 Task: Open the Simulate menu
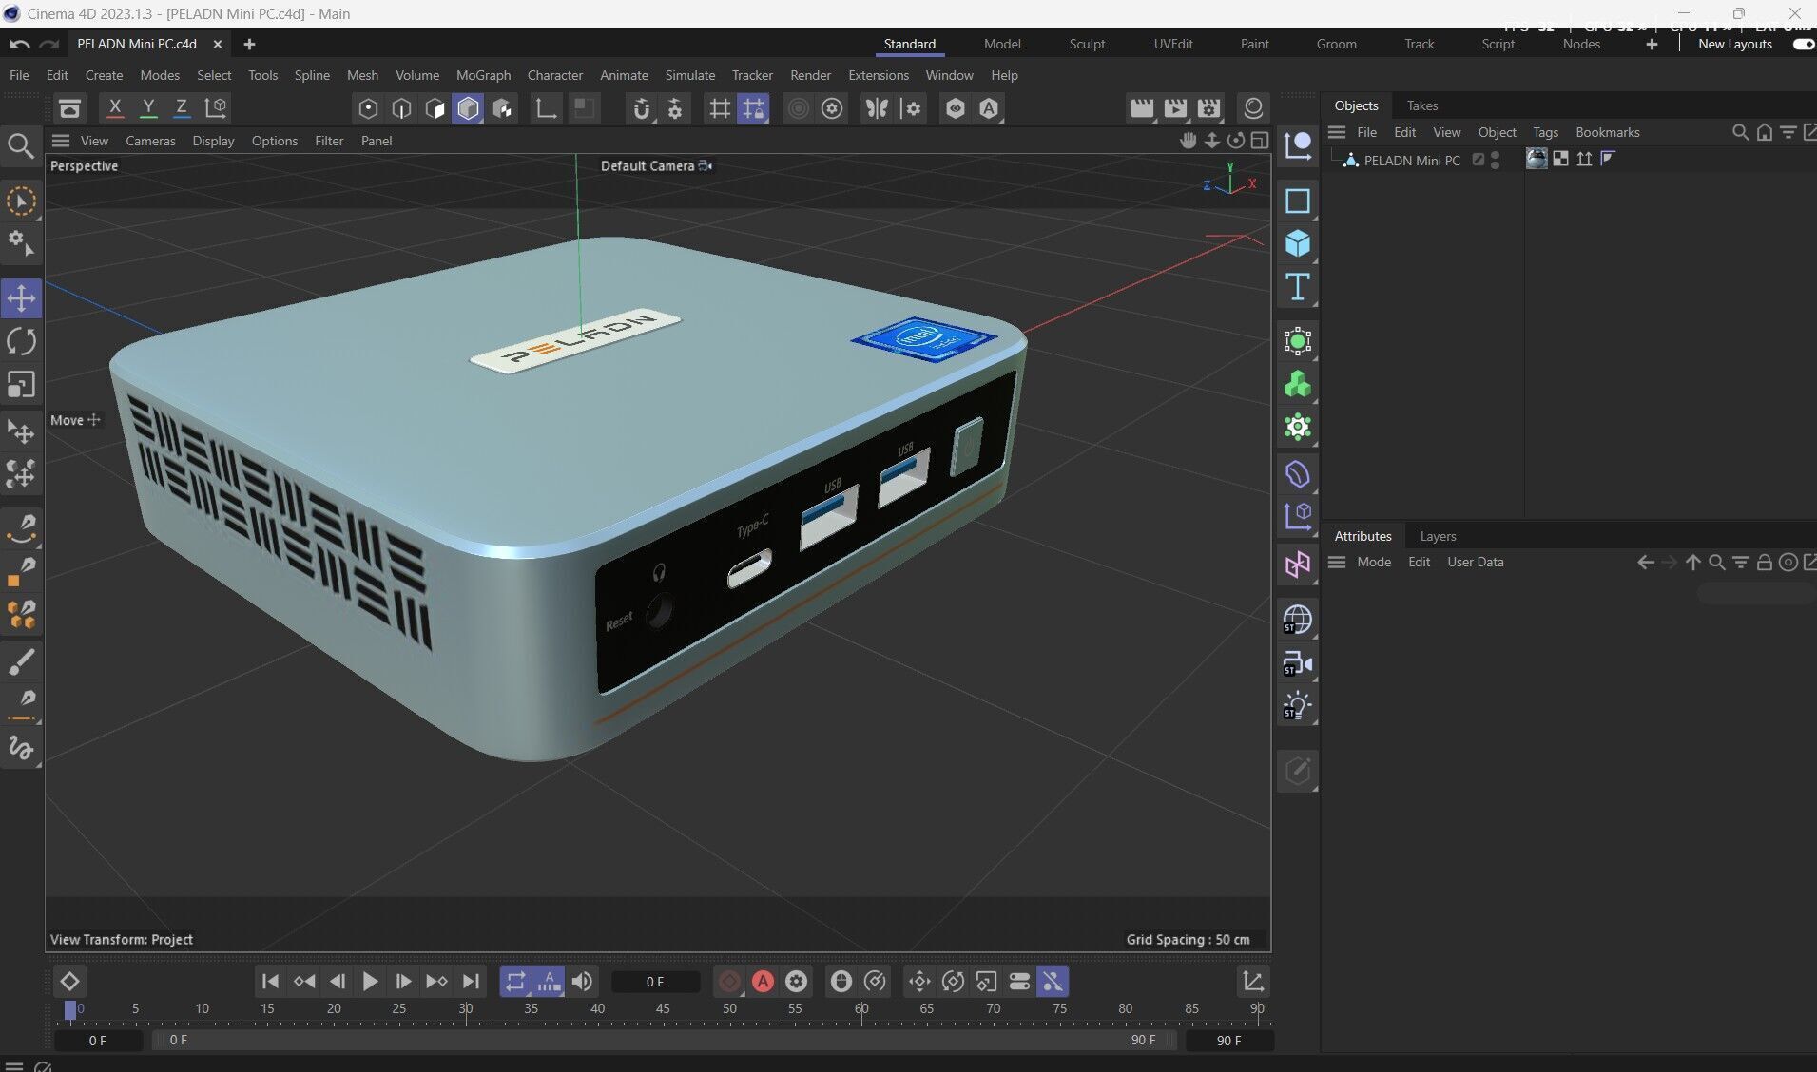[689, 75]
